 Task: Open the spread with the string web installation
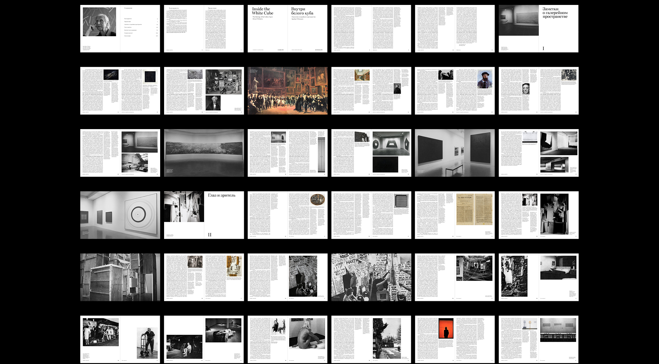click(455, 277)
